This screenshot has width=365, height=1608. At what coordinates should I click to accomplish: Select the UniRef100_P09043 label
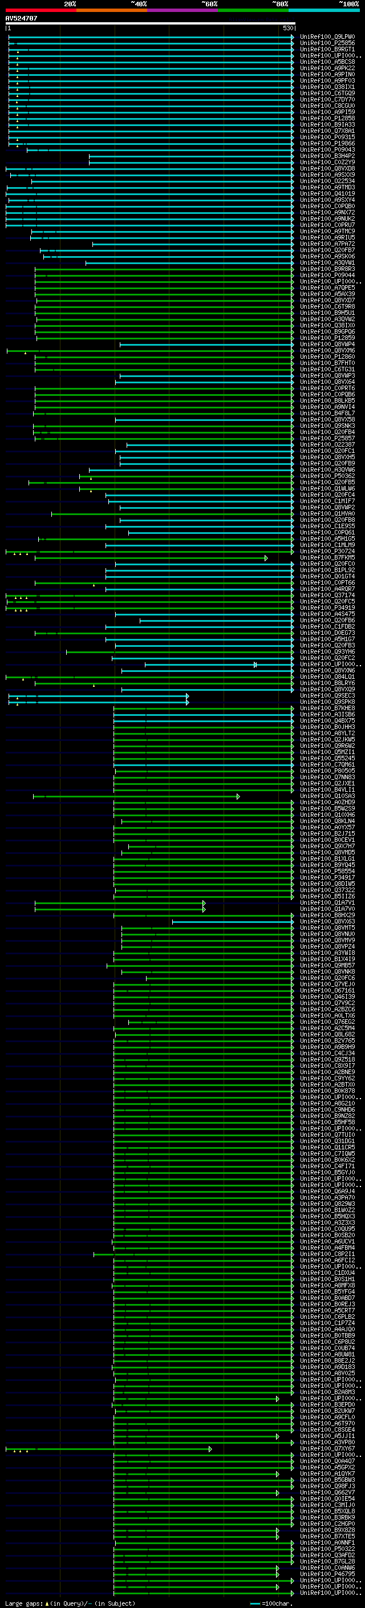tap(327, 150)
